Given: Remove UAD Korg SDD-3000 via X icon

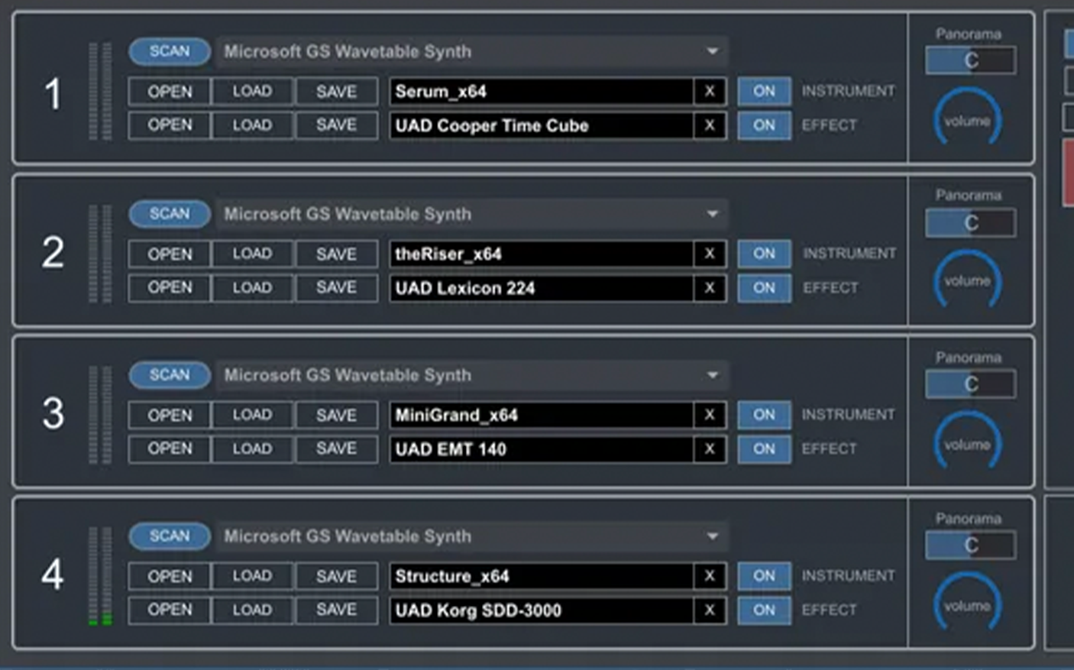Looking at the screenshot, I should (x=710, y=610).
